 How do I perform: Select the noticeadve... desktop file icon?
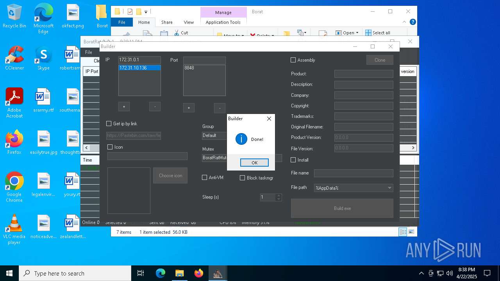click(x=43, y=227)
